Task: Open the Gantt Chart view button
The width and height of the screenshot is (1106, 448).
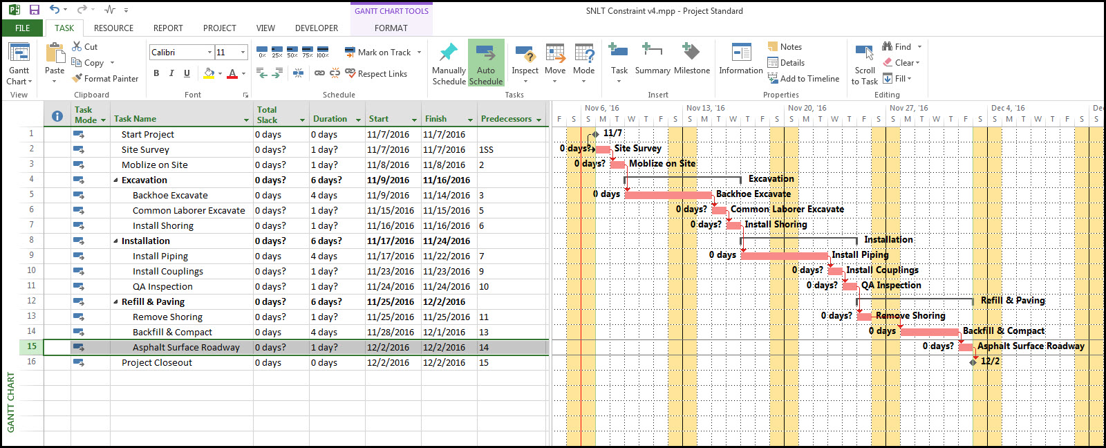Action: tap(19, 64)
